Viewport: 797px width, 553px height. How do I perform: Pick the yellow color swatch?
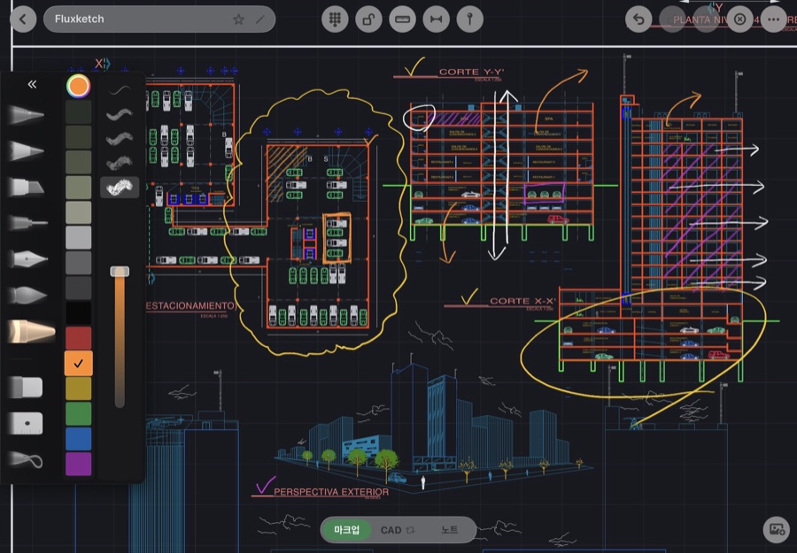[78, 388]
